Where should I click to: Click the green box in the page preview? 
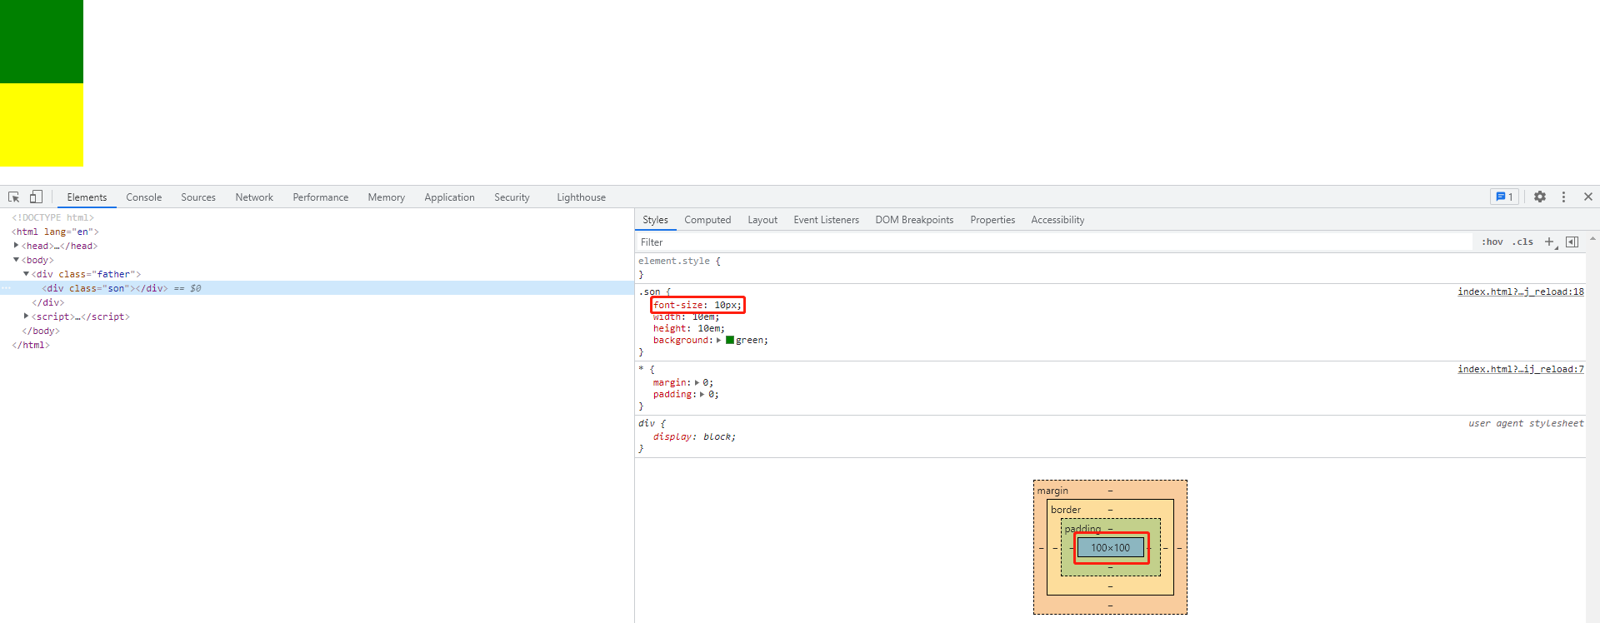(x=42, y=42)
